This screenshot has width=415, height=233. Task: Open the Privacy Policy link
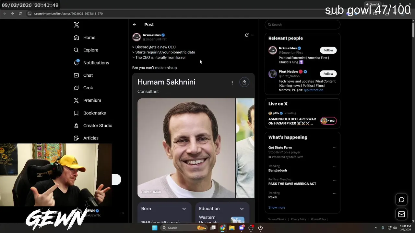tap(299, 219)
